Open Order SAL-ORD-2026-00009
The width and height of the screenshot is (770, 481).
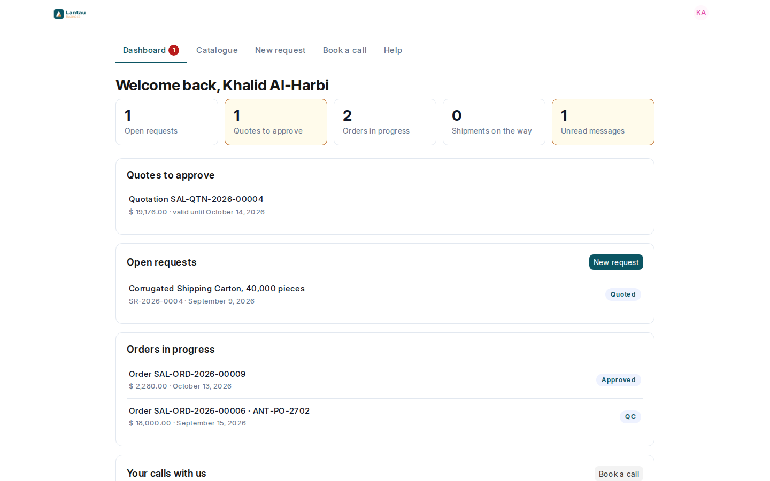point(385,380)
